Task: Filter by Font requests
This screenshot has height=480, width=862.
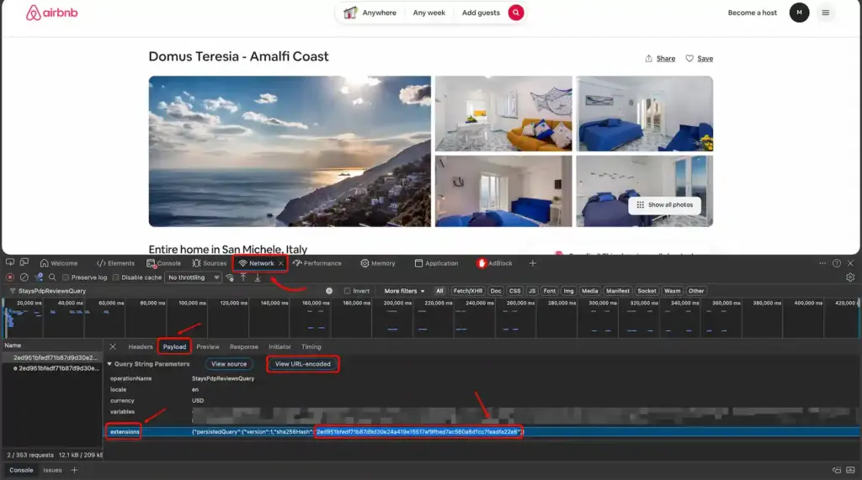Action: [549, 291]
